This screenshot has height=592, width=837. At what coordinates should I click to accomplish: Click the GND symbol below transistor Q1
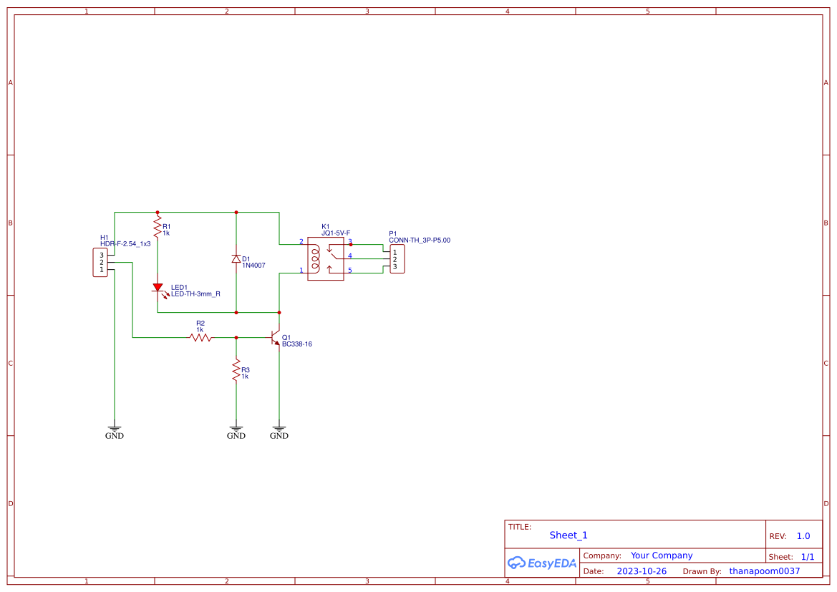[x=279, y=428]
